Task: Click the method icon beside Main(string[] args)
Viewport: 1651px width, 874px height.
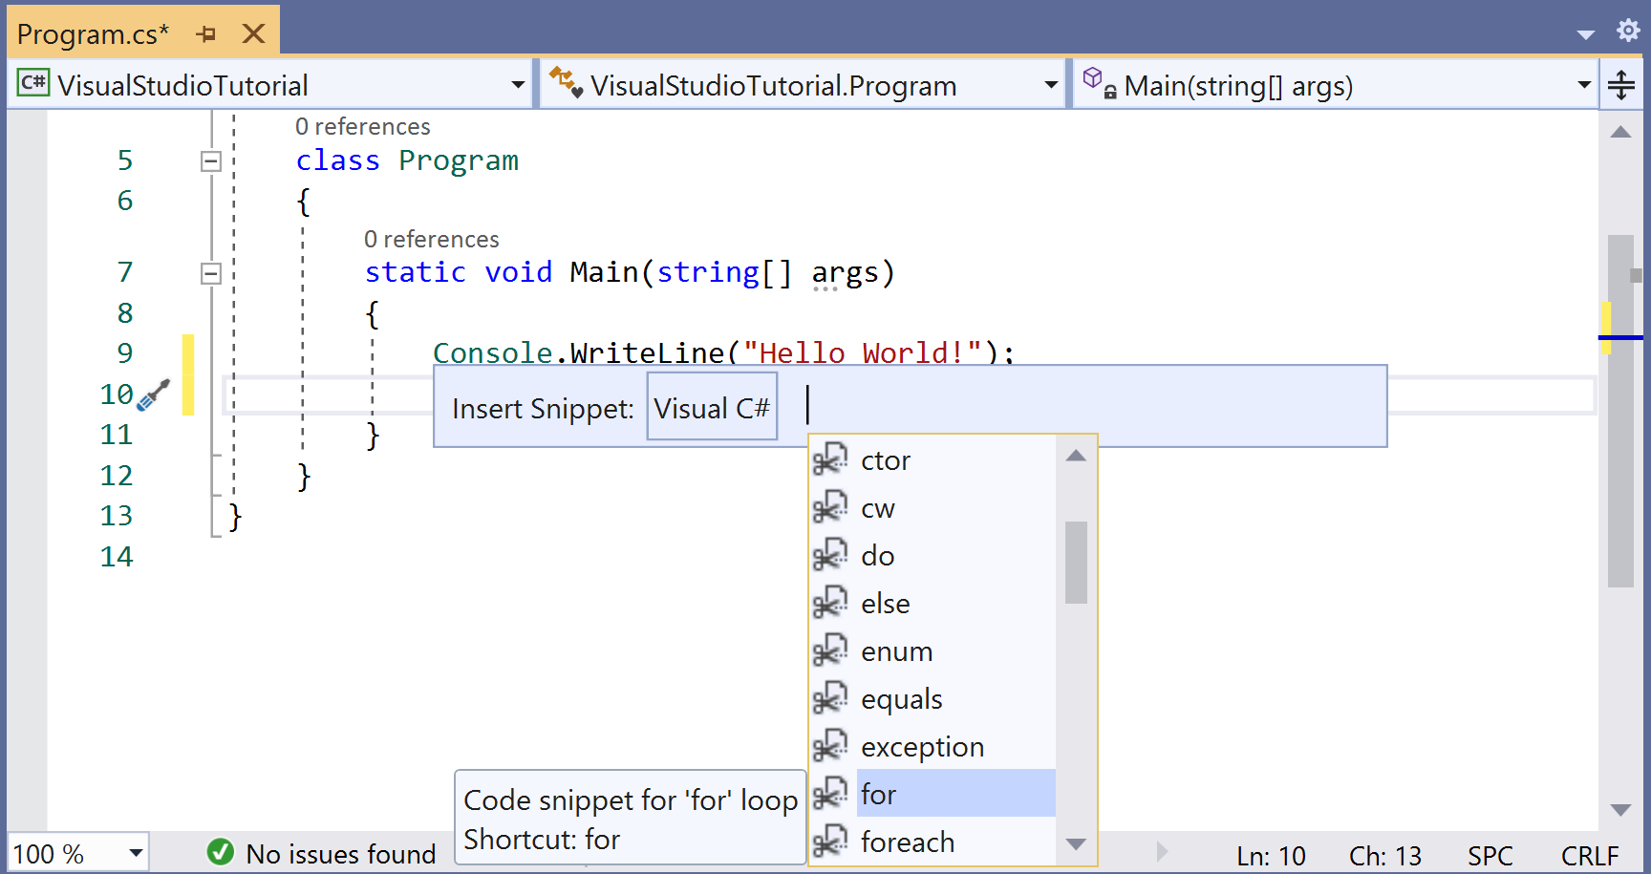Action: 1099,83
